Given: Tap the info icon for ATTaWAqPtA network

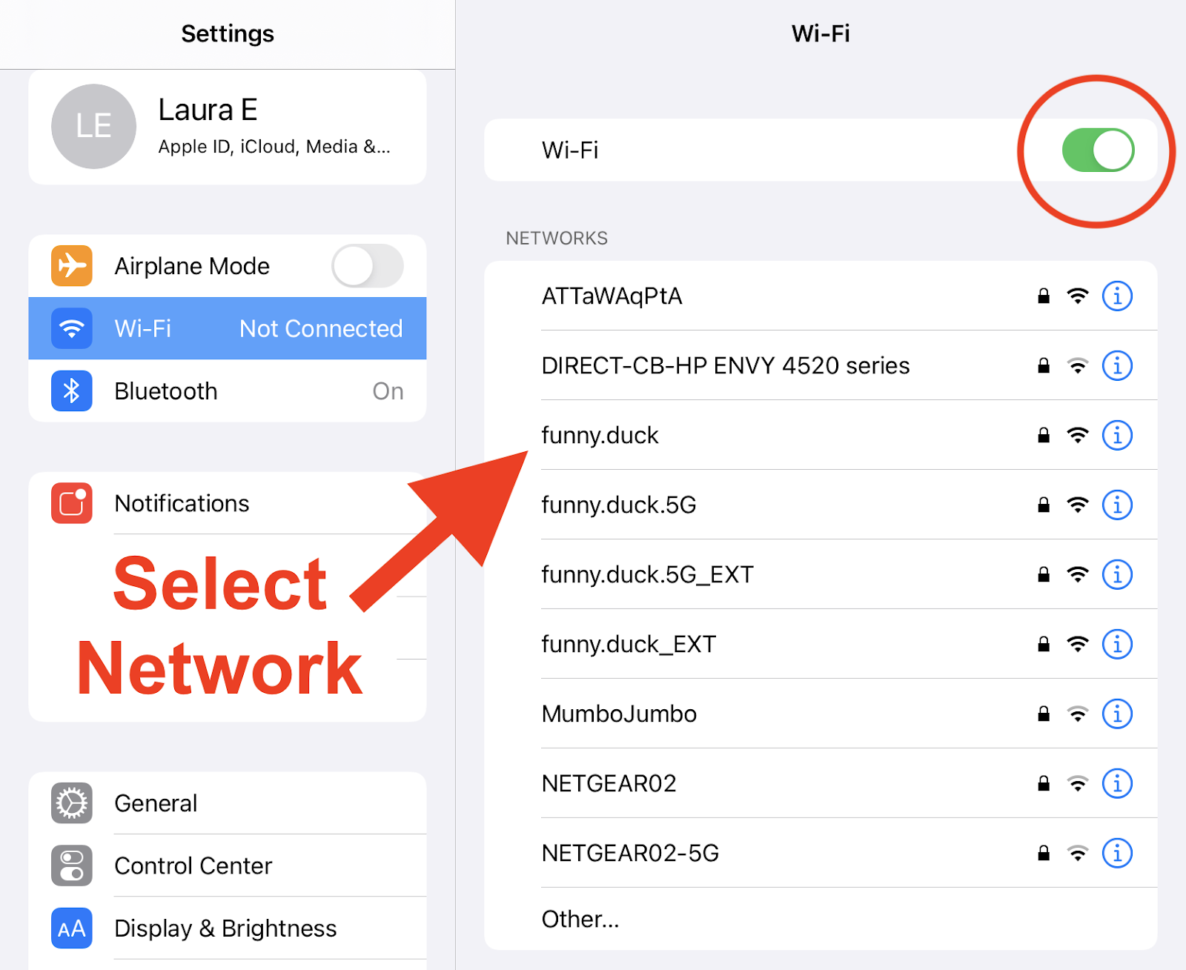Looking at the screenshot, I should pos(1116,296).
